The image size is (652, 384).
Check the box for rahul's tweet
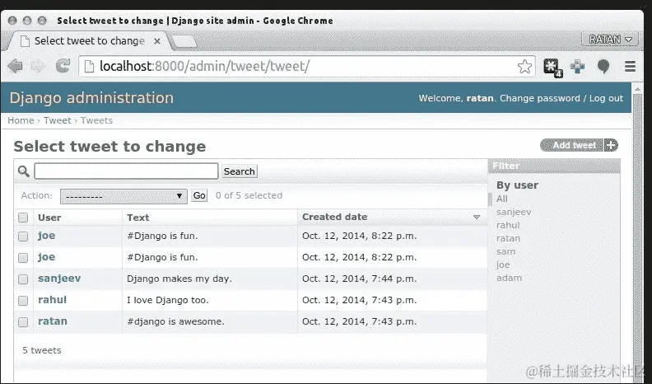click(x=23, y=301)
